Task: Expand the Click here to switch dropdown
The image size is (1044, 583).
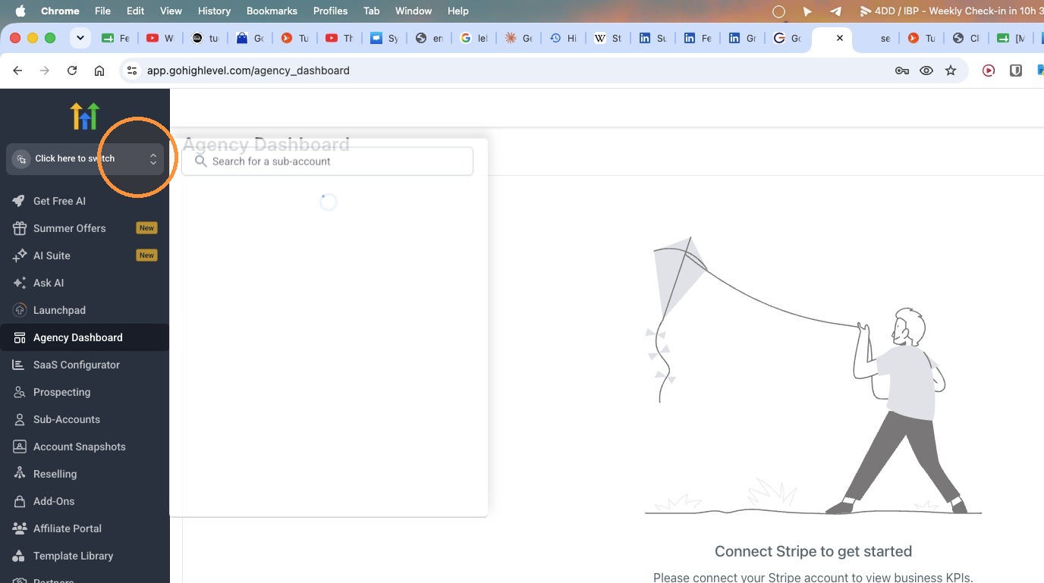Action: click(85, 158)
